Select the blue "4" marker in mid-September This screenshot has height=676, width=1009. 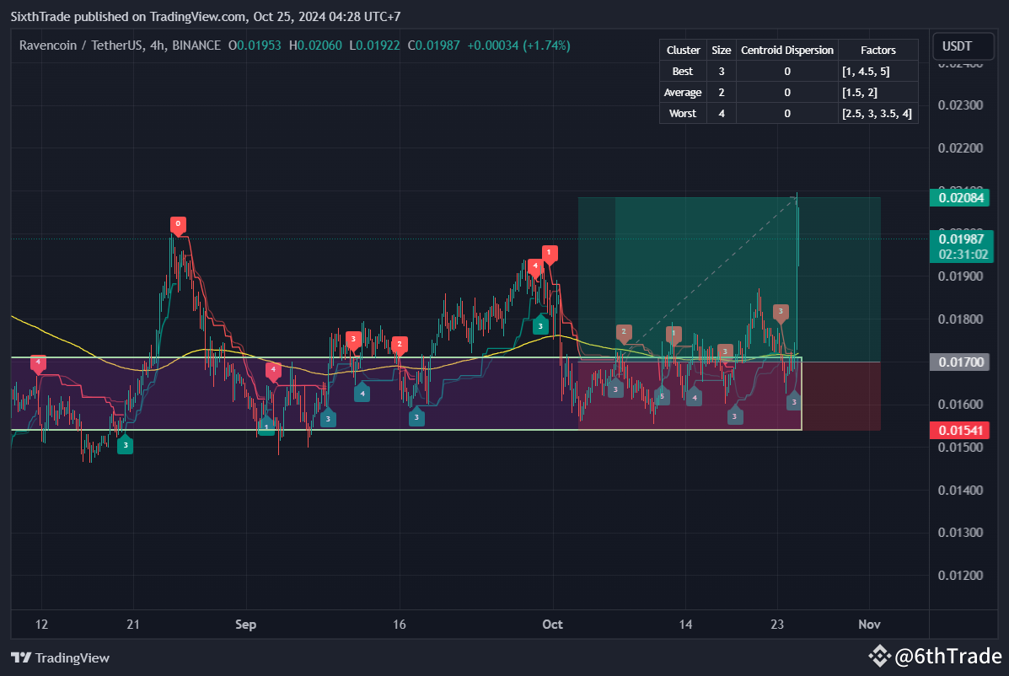coord(362,392)
